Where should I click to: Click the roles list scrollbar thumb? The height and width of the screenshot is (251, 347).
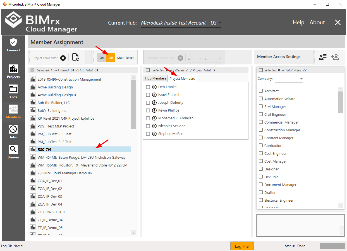tap(341, 102)
